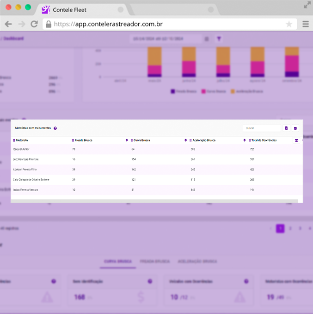Click the table horizontal scrollbar
This screenshot has width=313, height=314.
[x=154, y=201]
